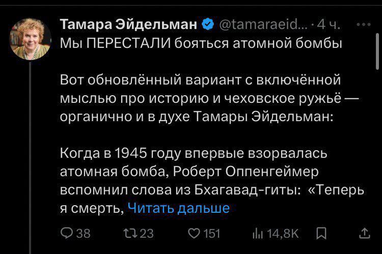Tap the retweet icon showing 23

pyautogui.click(x=129, y=233)
